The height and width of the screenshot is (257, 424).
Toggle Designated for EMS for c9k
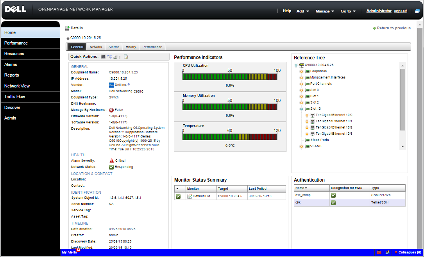pyautogui.click(x=333, y=203)
